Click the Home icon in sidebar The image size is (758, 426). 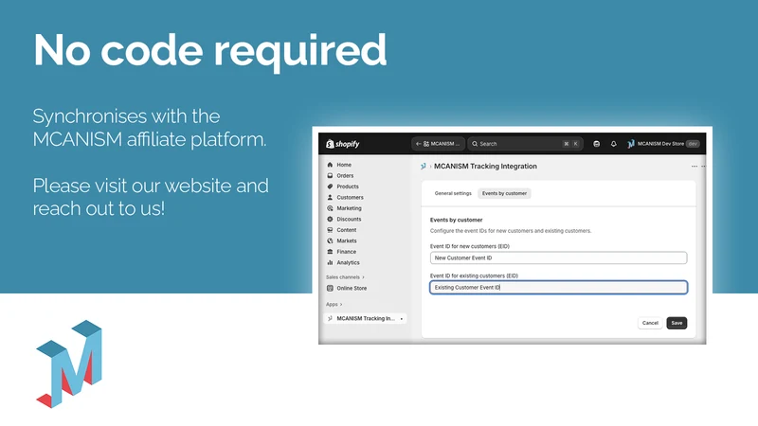coord(330,165)
